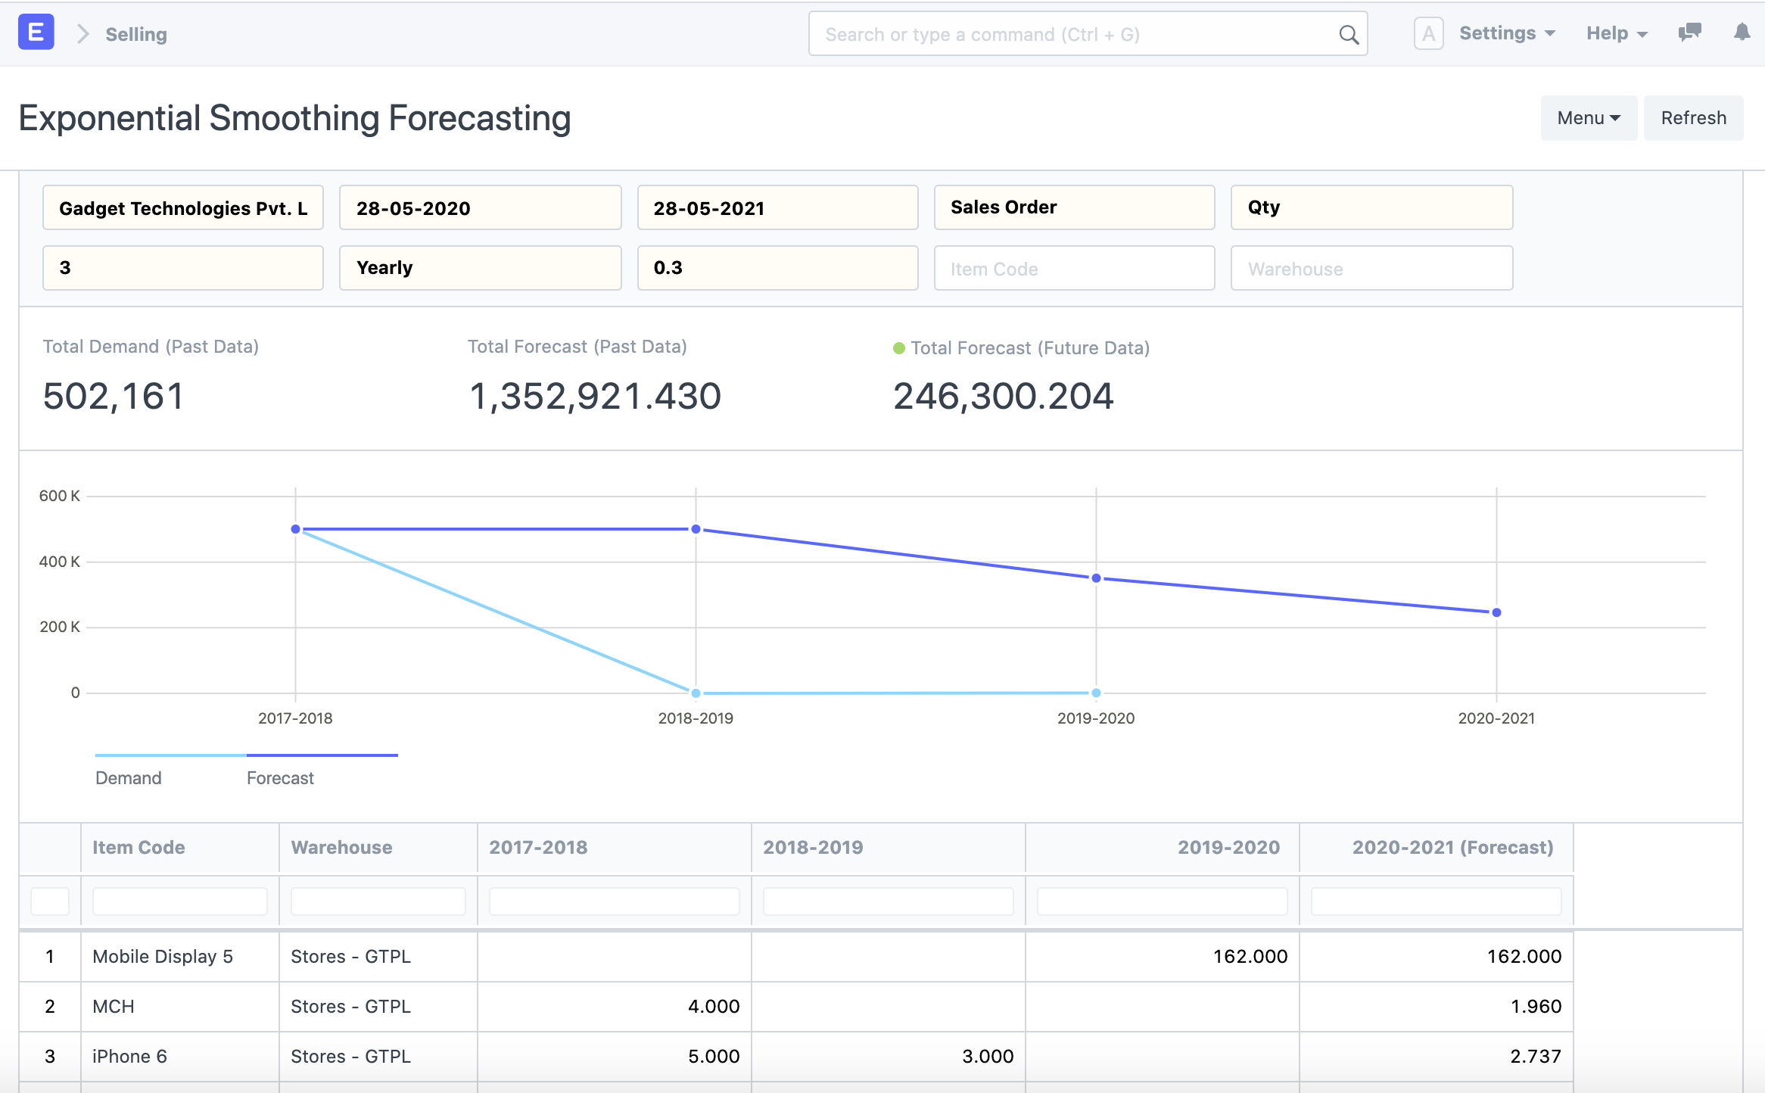Open the Menu dropdown
The image size is (1765, 1093).
1588,117
